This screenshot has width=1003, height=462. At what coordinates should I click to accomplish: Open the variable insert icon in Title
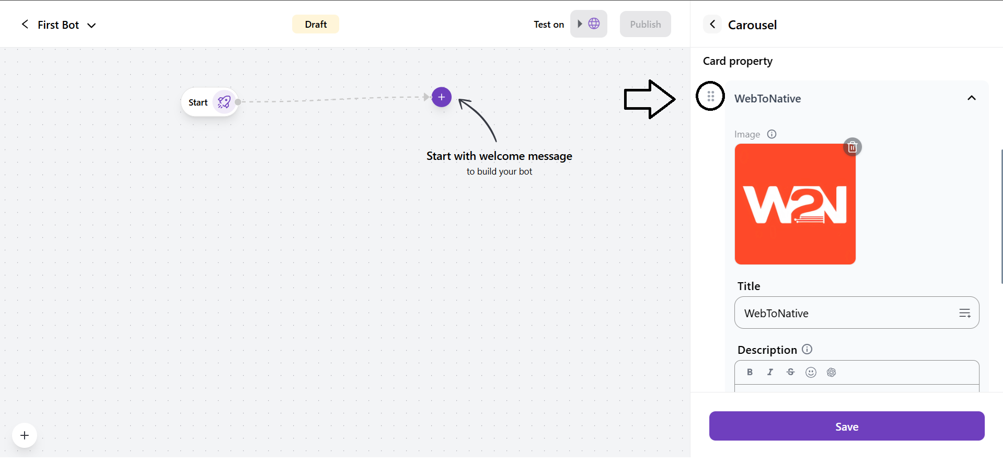pyautogui.click(x=964, y=313)
